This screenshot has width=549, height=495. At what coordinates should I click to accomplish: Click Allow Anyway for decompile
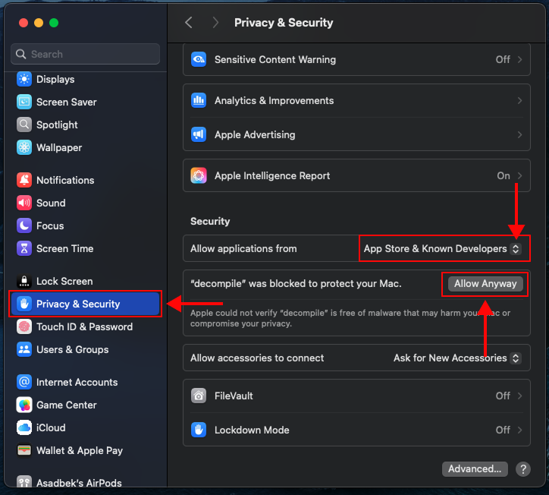tap(485, 284)
